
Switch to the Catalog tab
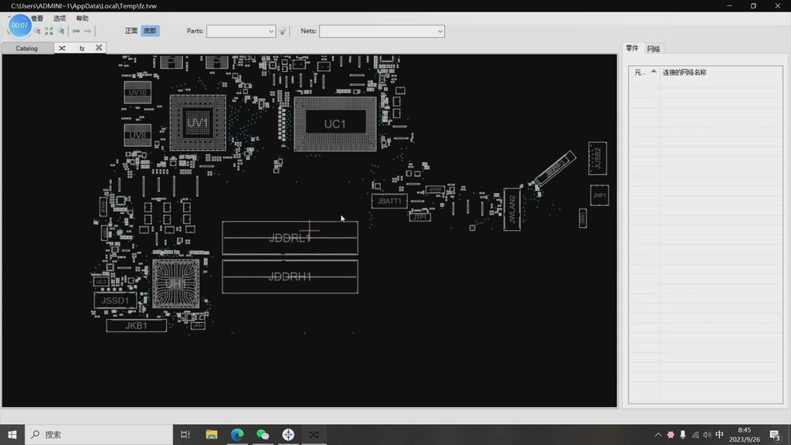click(x=27, y=48)
